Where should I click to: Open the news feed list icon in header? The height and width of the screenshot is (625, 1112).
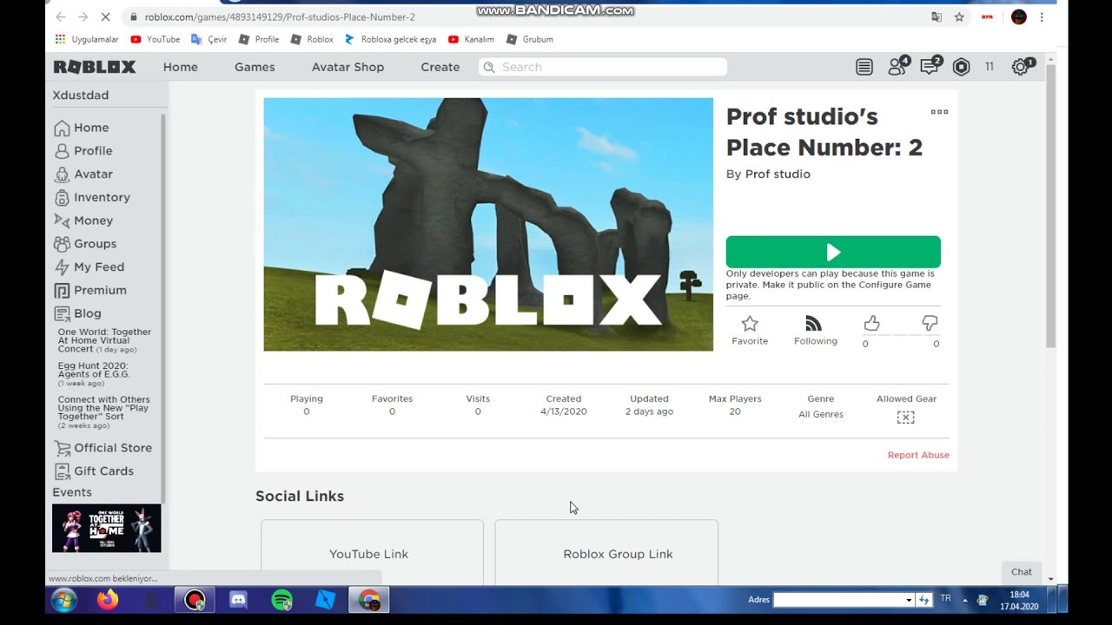coord(864,67)
